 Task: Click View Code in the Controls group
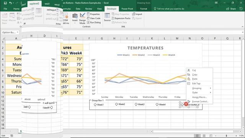click(93, 18)
